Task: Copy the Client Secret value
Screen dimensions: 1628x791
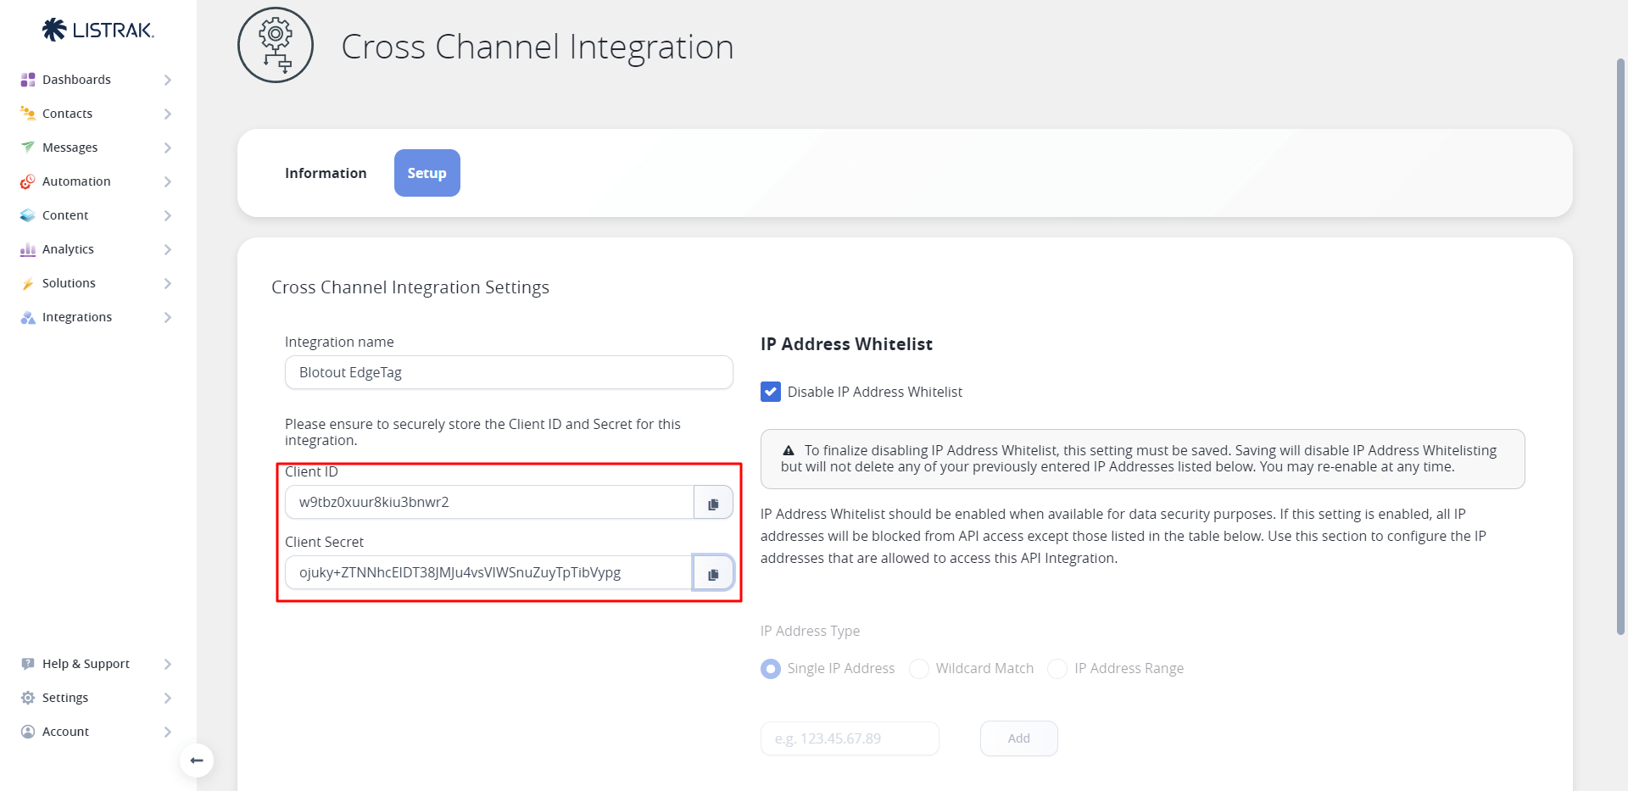Action: [x=713, y=573]
